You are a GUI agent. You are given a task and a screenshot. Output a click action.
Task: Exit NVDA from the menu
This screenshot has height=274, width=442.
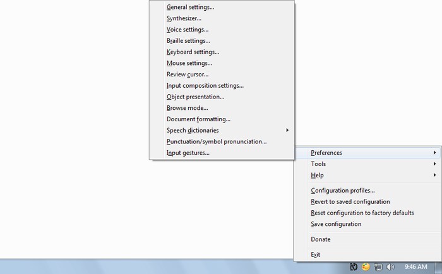point(316,254)
